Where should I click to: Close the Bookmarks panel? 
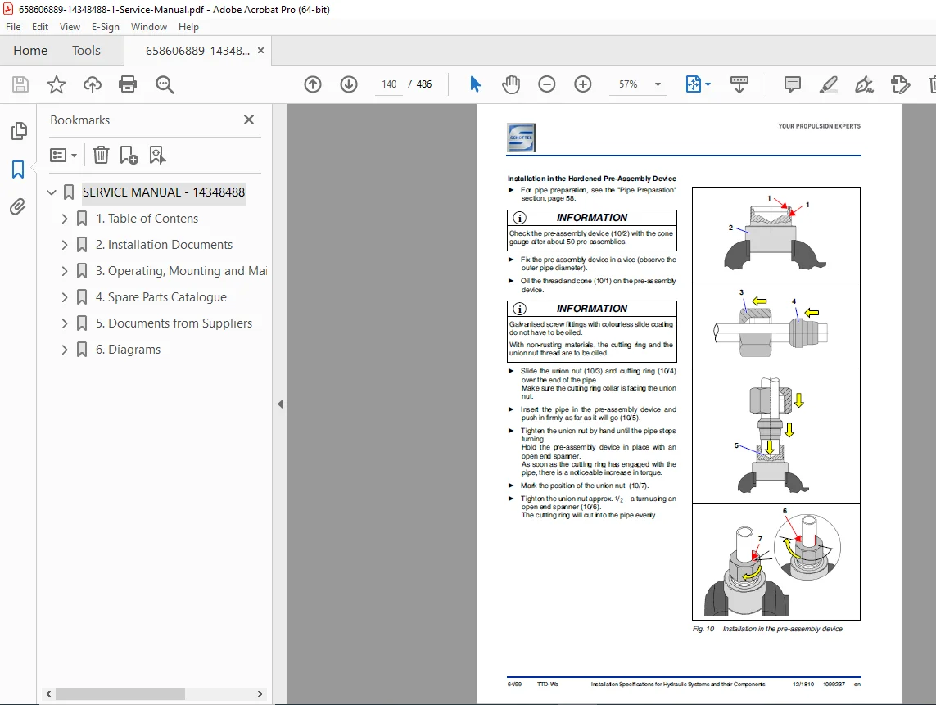coord(249,120)
